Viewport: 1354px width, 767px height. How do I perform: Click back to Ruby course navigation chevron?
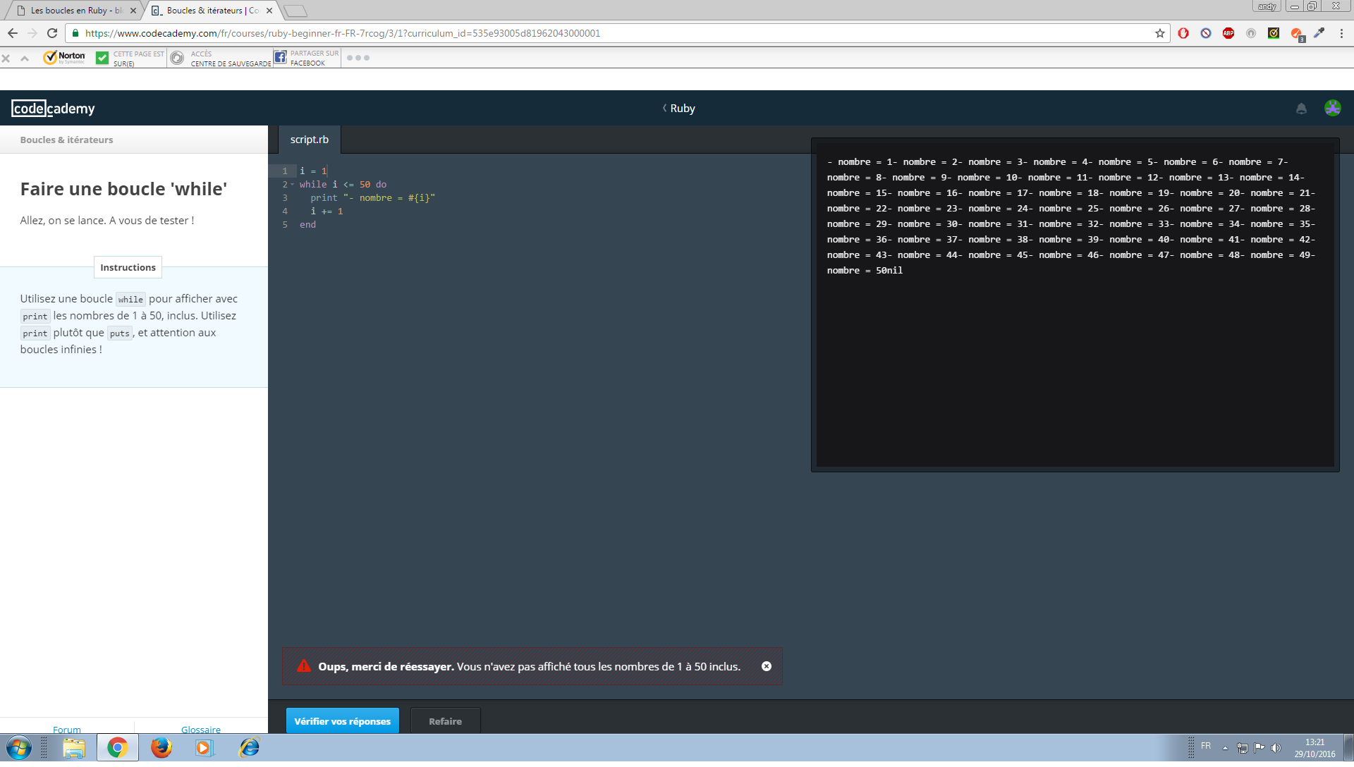point(664,109)
